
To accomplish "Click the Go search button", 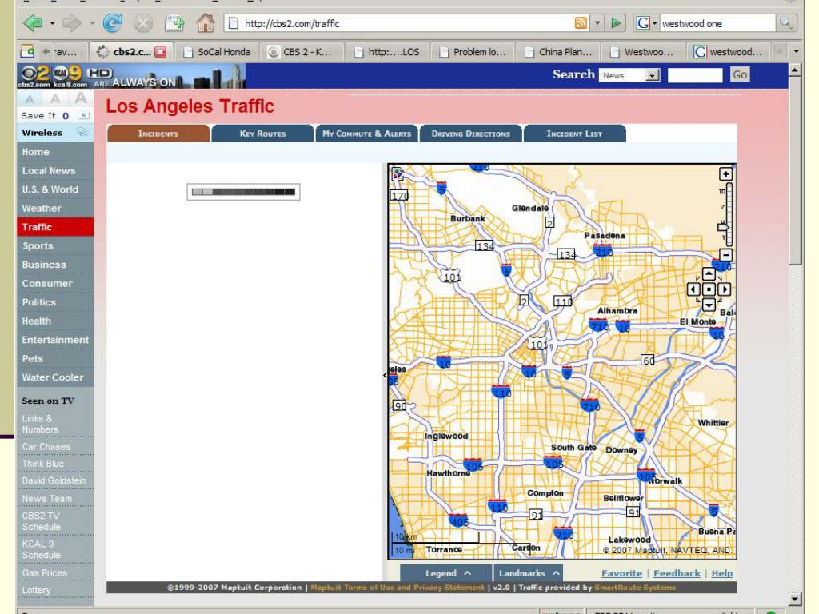I will [x=740, y=74].
